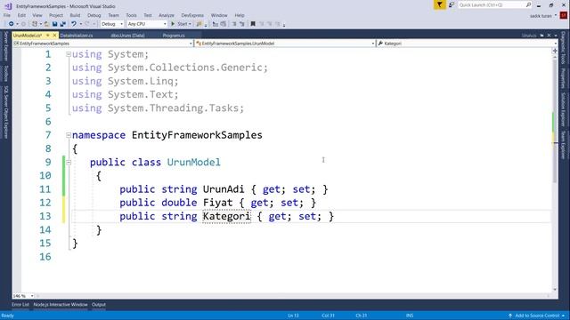This screenshot has width=570, height=320.
Task: Open the Build menu
Action: point(75,15)
